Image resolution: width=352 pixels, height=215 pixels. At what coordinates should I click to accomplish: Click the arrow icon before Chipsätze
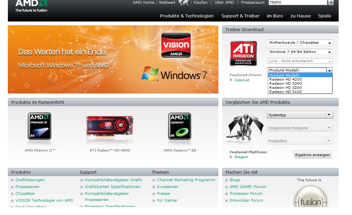(x=12, y=194)
